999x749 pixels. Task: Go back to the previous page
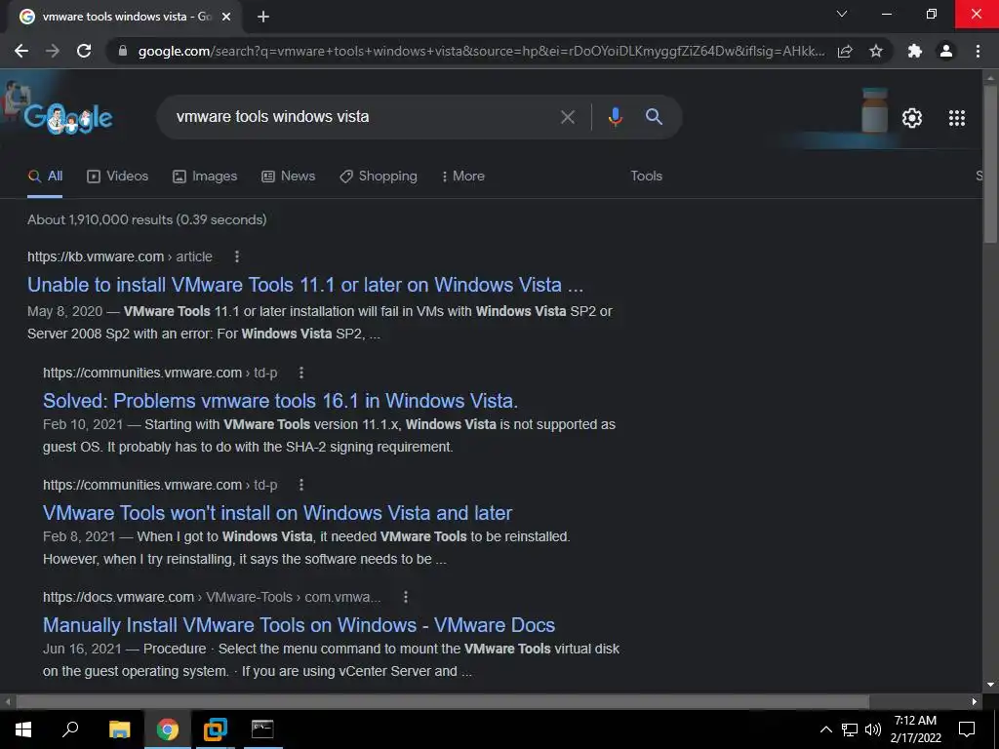pyautogui.click(x=21, y=51)
